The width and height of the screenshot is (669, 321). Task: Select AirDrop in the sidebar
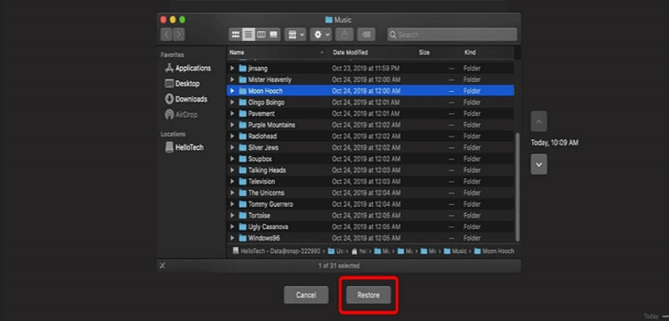[181, 115]
